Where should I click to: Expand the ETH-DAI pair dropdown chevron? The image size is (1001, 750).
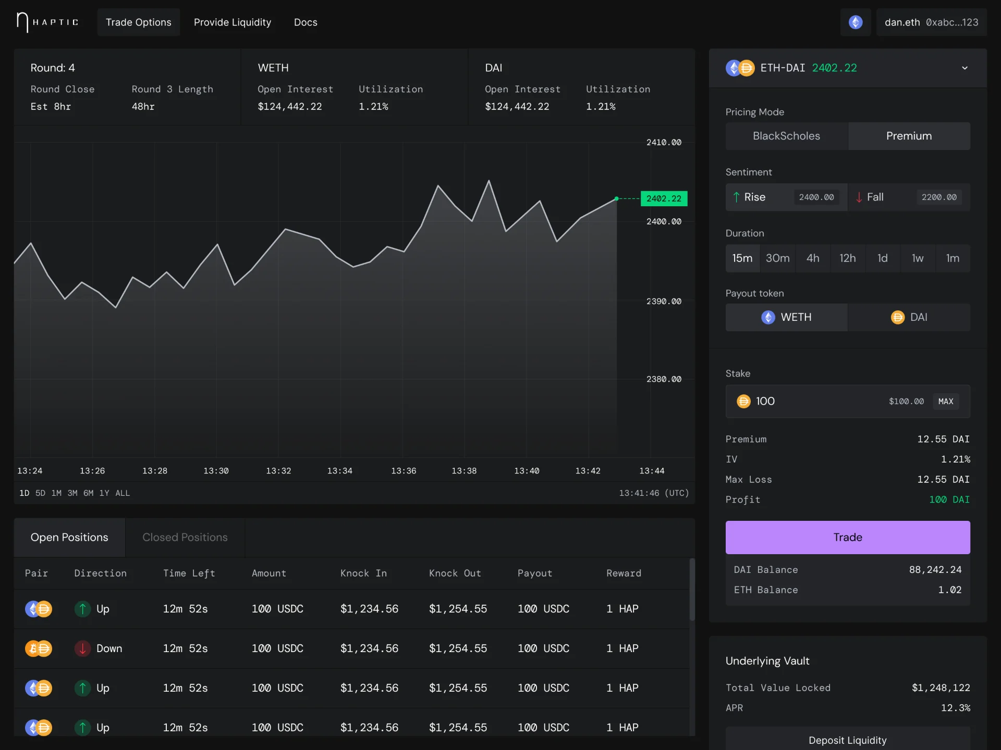pos(965,68)
